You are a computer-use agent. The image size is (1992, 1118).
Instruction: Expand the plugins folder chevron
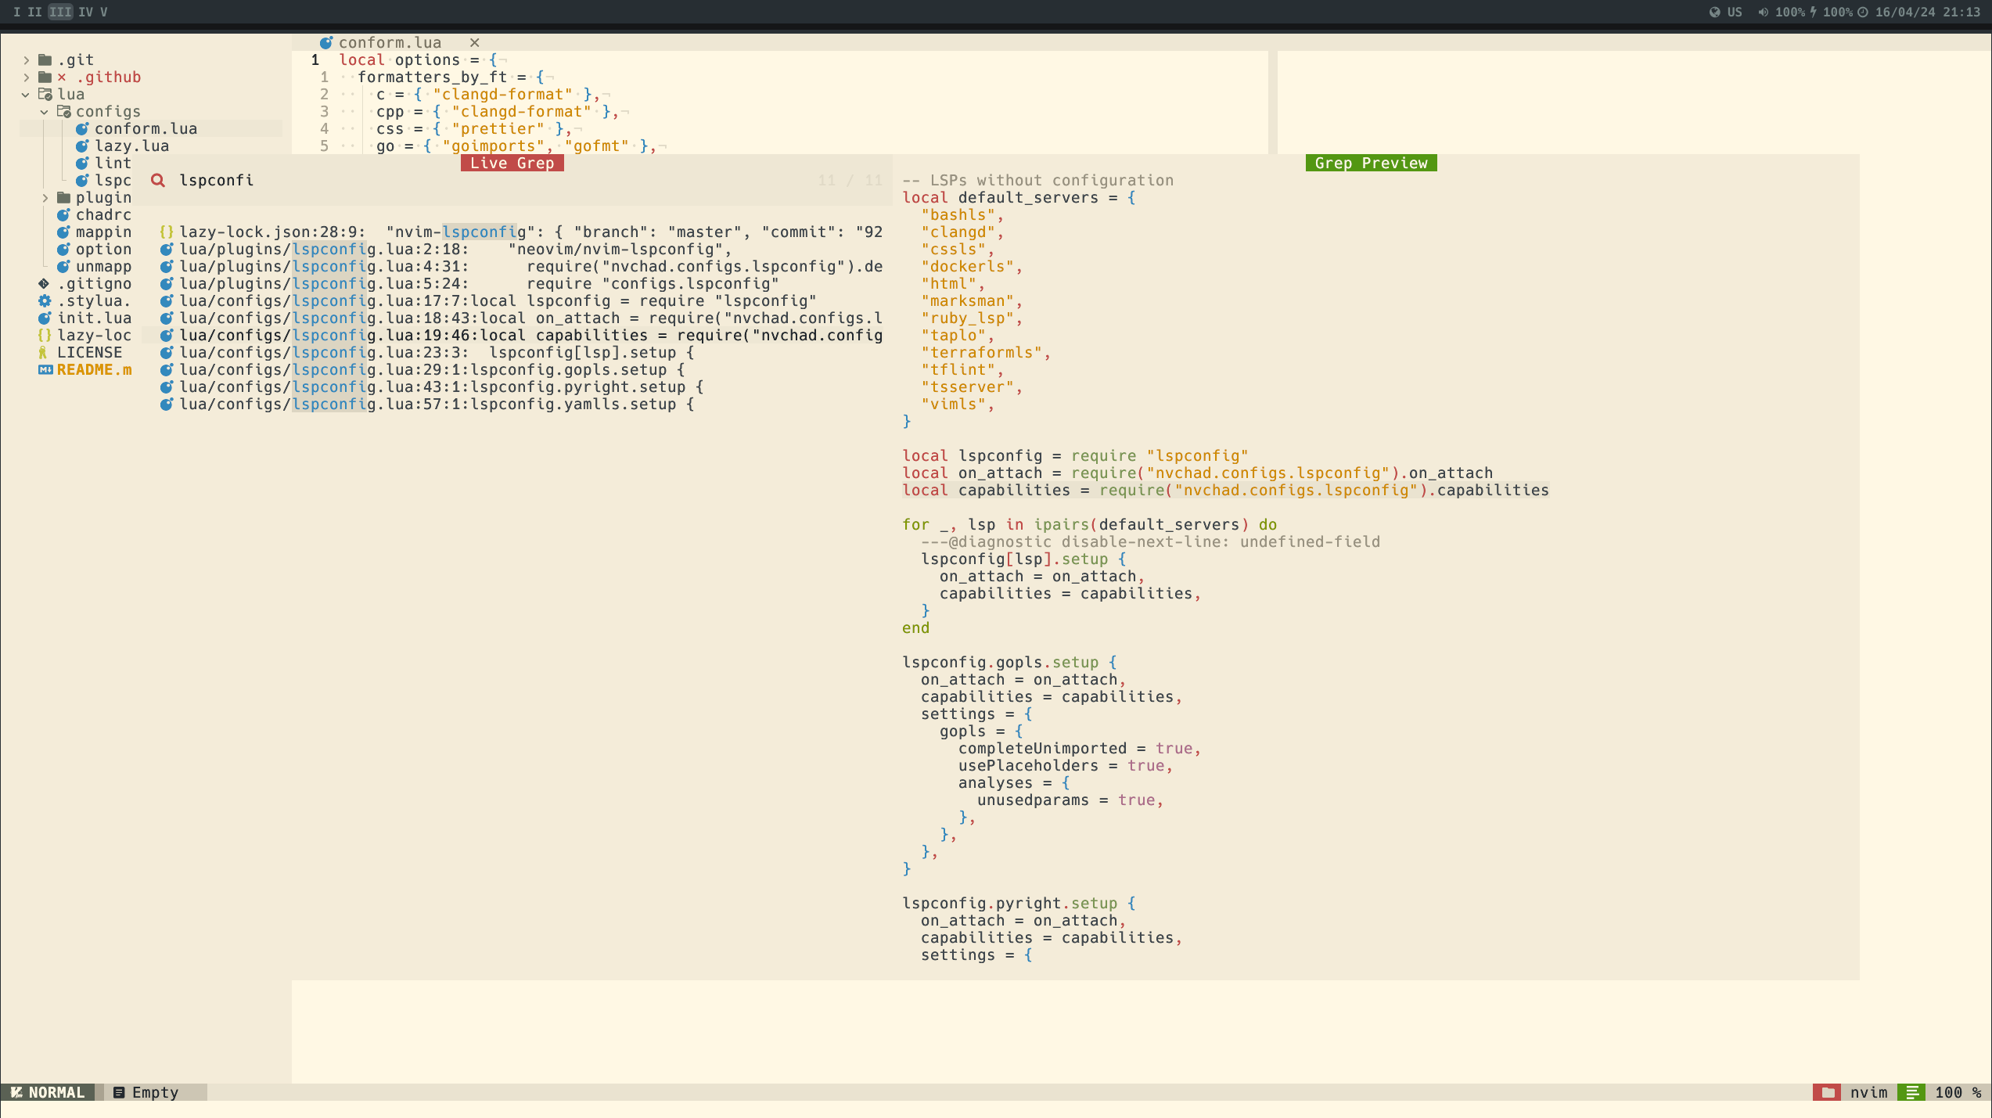45,198
